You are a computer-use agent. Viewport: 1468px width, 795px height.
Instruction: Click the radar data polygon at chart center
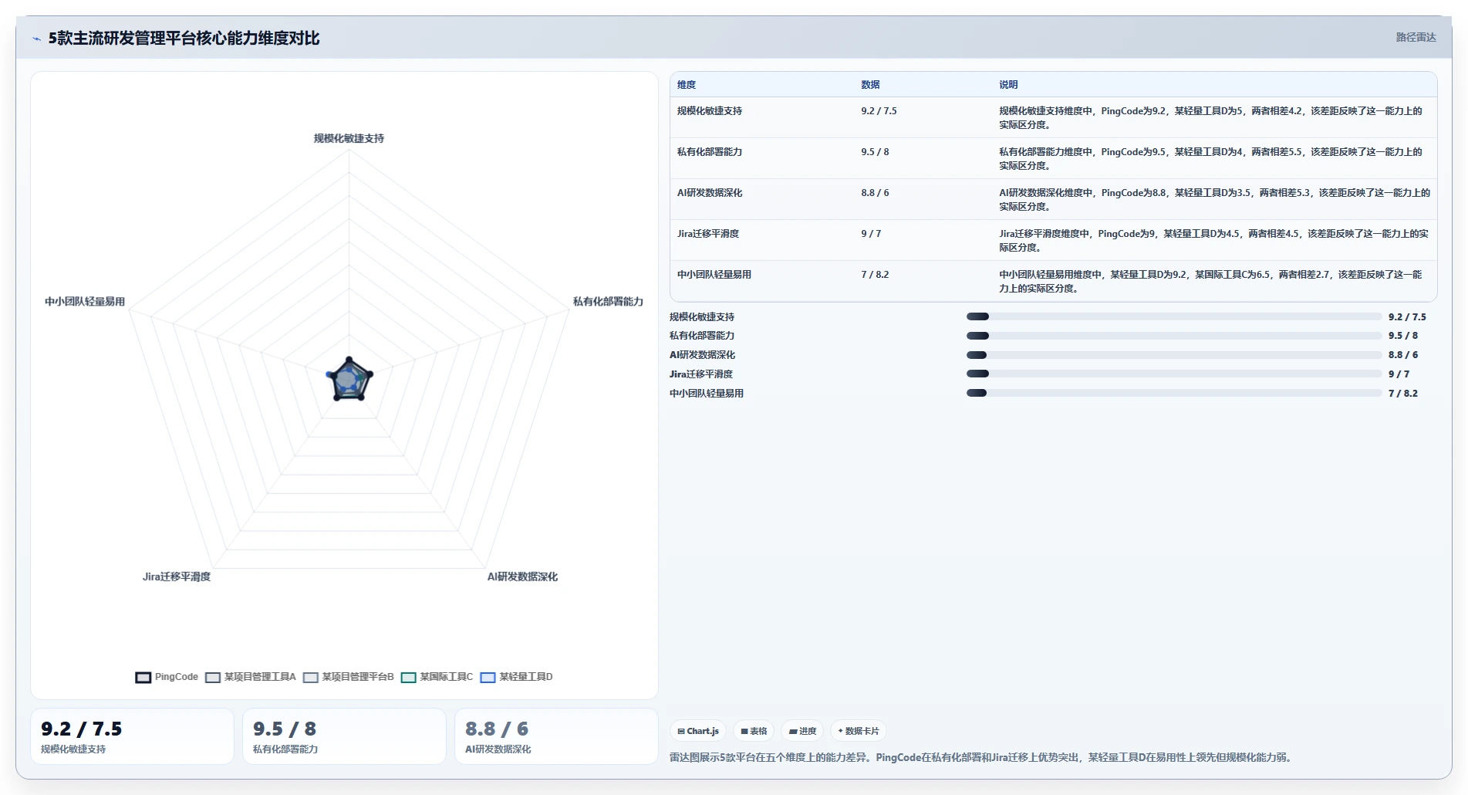[x=349, y=380]
